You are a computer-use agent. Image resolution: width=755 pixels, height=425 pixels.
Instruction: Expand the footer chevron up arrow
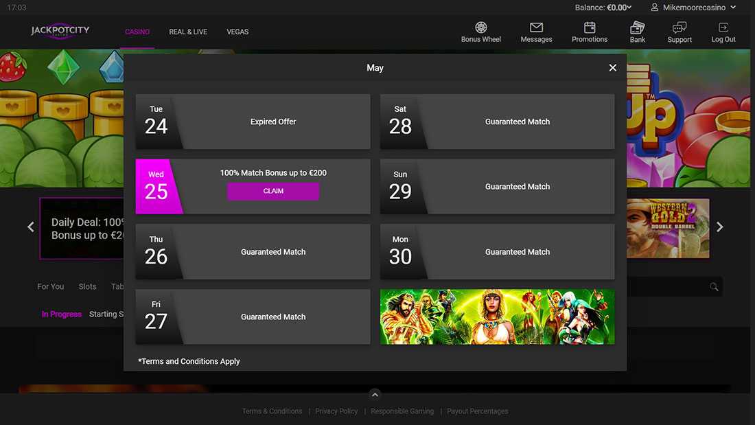click(x=375, y=394)
